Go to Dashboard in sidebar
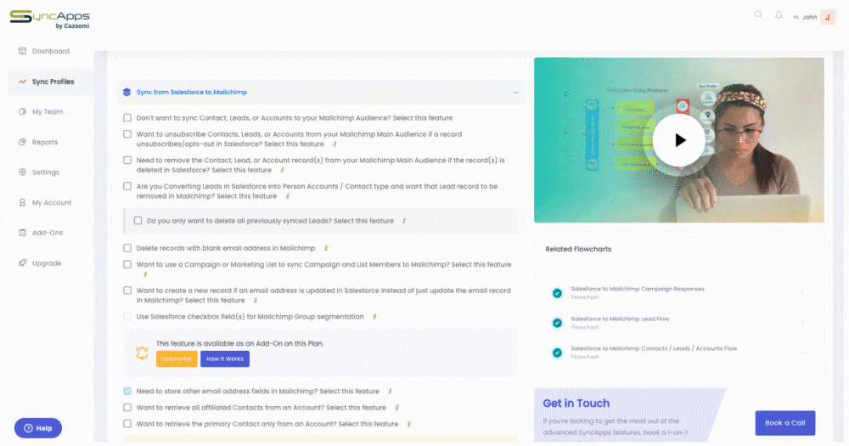This screenshot has width=849, height=446. 50,51
